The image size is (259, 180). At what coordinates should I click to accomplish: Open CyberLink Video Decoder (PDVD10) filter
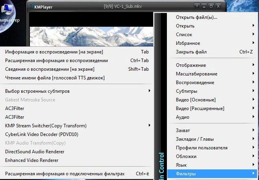click(77, 134)
